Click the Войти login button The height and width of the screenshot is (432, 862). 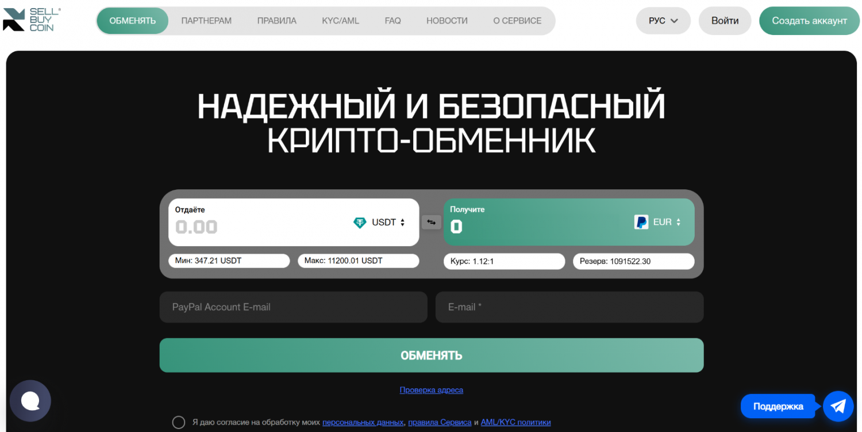pos(725,21)
